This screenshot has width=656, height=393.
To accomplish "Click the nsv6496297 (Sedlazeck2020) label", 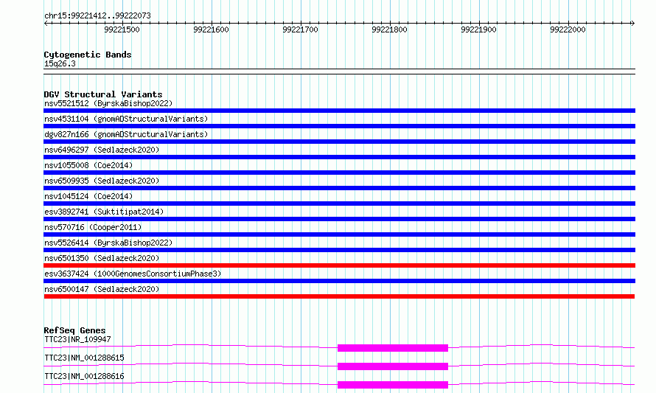I will pyautogui.click(x=102, y=150).
